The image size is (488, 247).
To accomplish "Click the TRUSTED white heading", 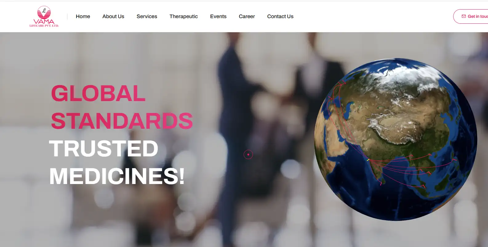I will click(104, 148).
